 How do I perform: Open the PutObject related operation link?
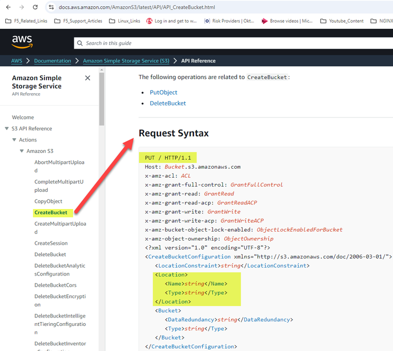(163, 92)
